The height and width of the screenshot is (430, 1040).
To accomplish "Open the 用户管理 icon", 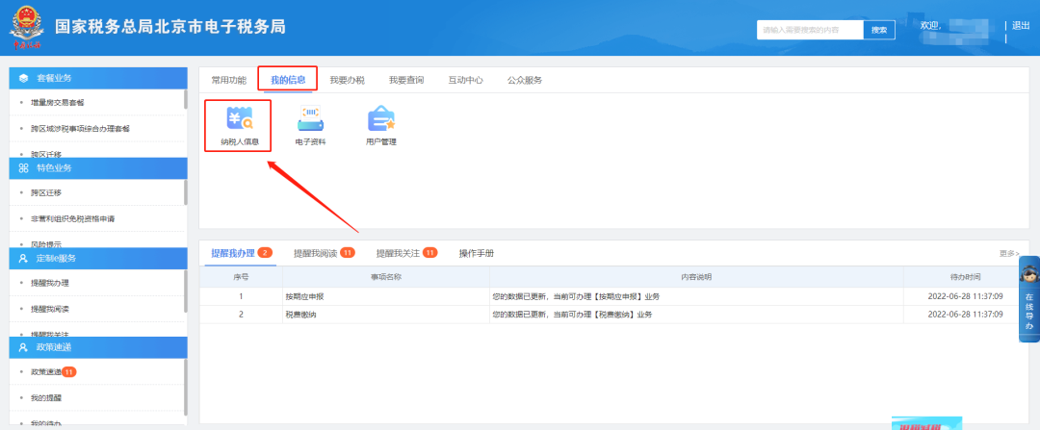I will click(x=381, y=120).
